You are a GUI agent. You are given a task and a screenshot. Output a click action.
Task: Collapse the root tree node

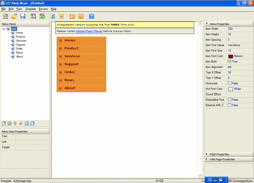point(4,29)
